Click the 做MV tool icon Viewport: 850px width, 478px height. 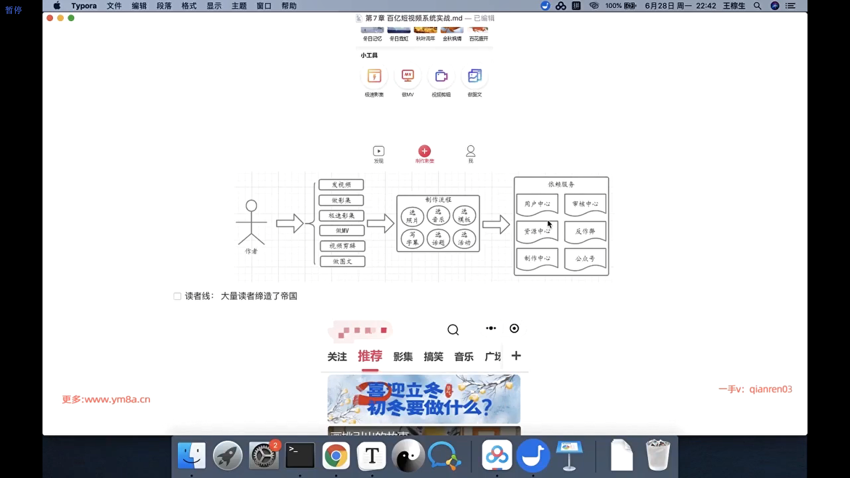(x=407, y=76)
